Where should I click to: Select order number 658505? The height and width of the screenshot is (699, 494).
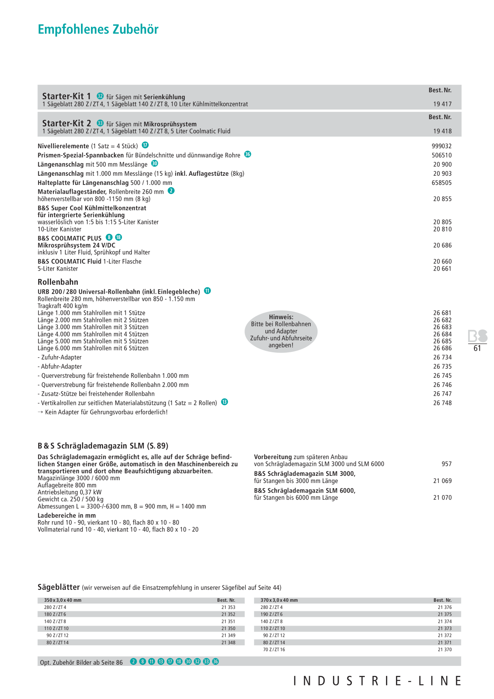pos(442,183)
